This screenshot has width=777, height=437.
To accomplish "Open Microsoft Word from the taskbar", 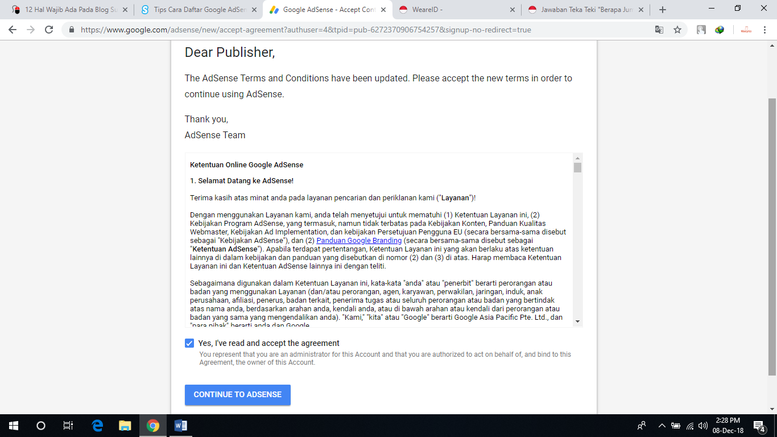I will pyautogui.click(x=181, y=425).
